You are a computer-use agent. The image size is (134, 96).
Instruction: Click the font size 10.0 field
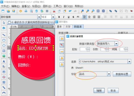point(46,17)
